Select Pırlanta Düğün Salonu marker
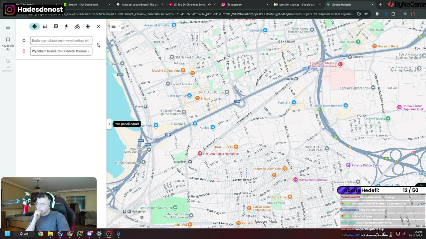The height and width of the screenshot is (239, 426). coord(348,165)
